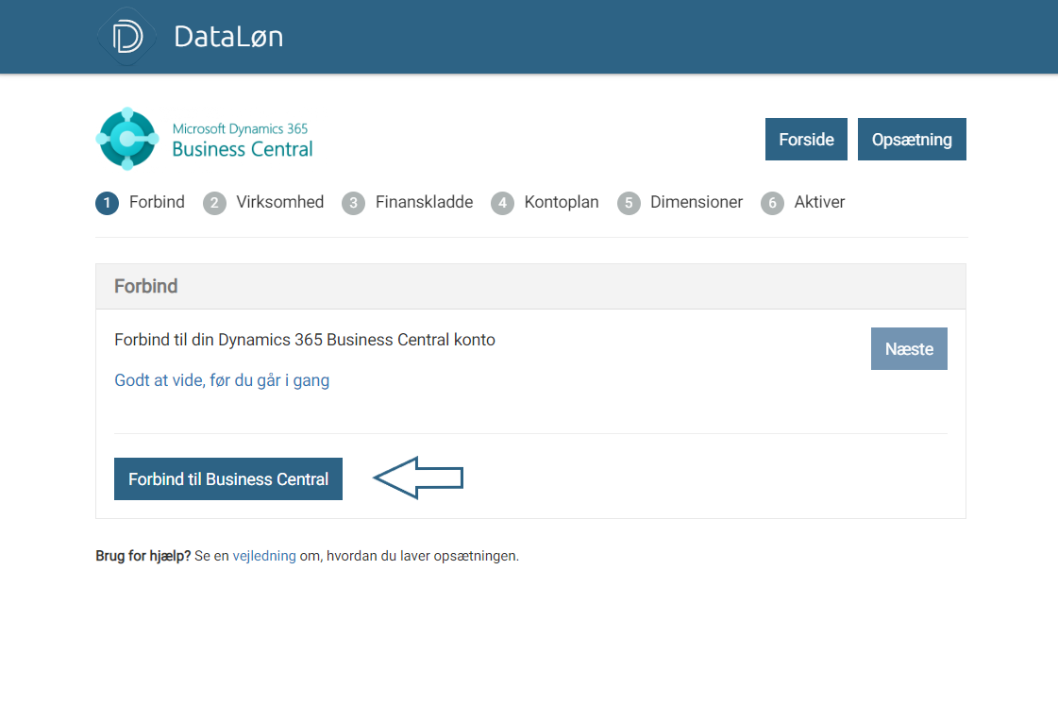Select step 4 number circle for Kontoplan
The height and width of the screenshot is (704, 1058).
(x=503, y=203)
